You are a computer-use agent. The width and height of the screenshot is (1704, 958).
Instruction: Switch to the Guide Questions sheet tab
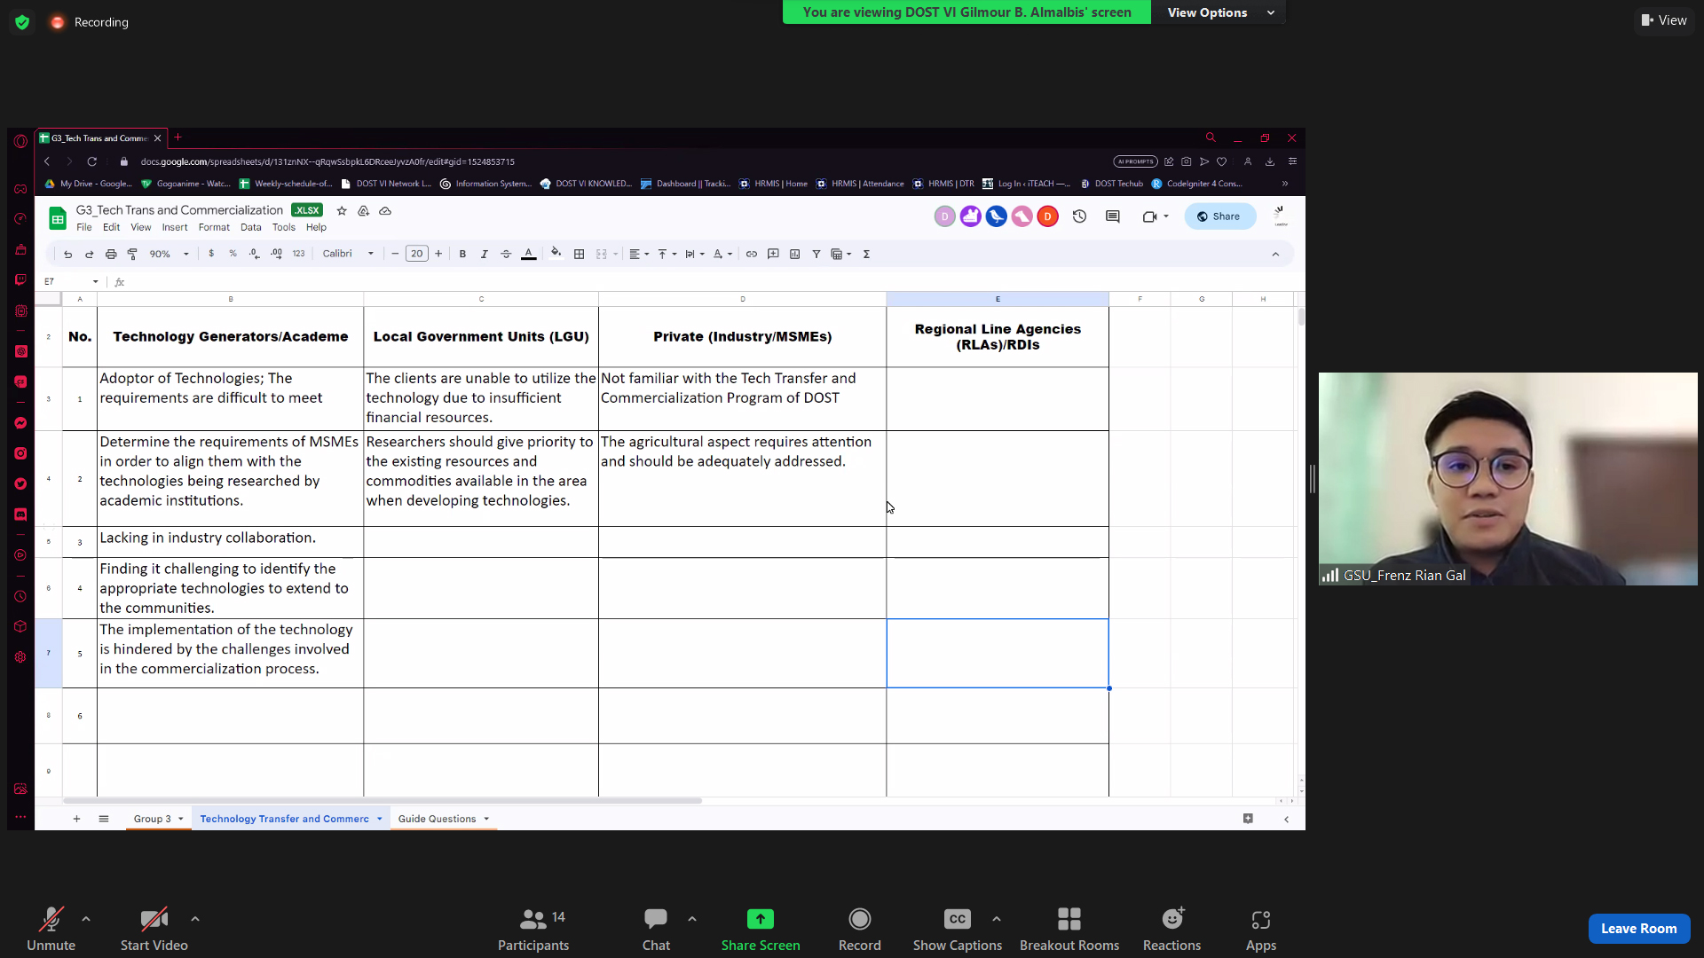437,819
